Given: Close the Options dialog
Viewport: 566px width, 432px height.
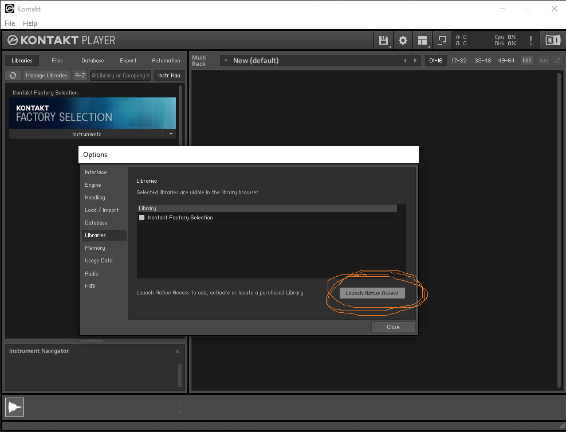Looking at the screenshot, I should tap(393, 327).
